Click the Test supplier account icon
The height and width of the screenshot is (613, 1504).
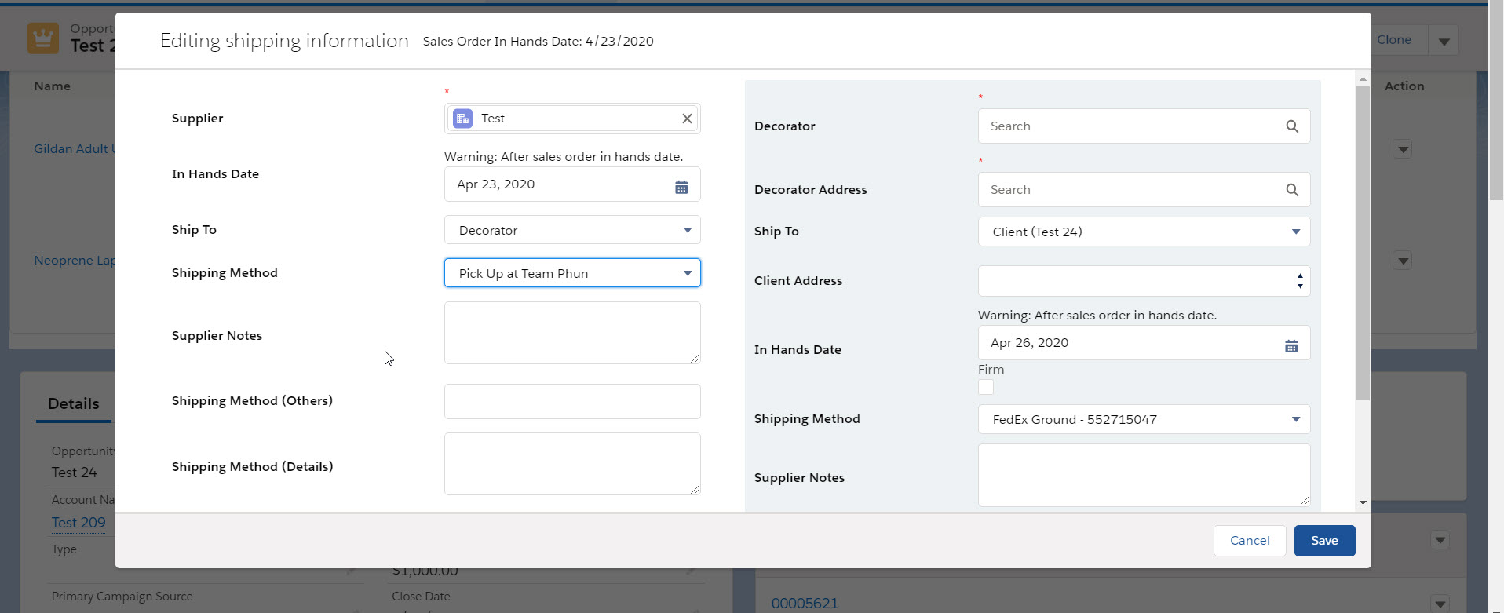462,119
